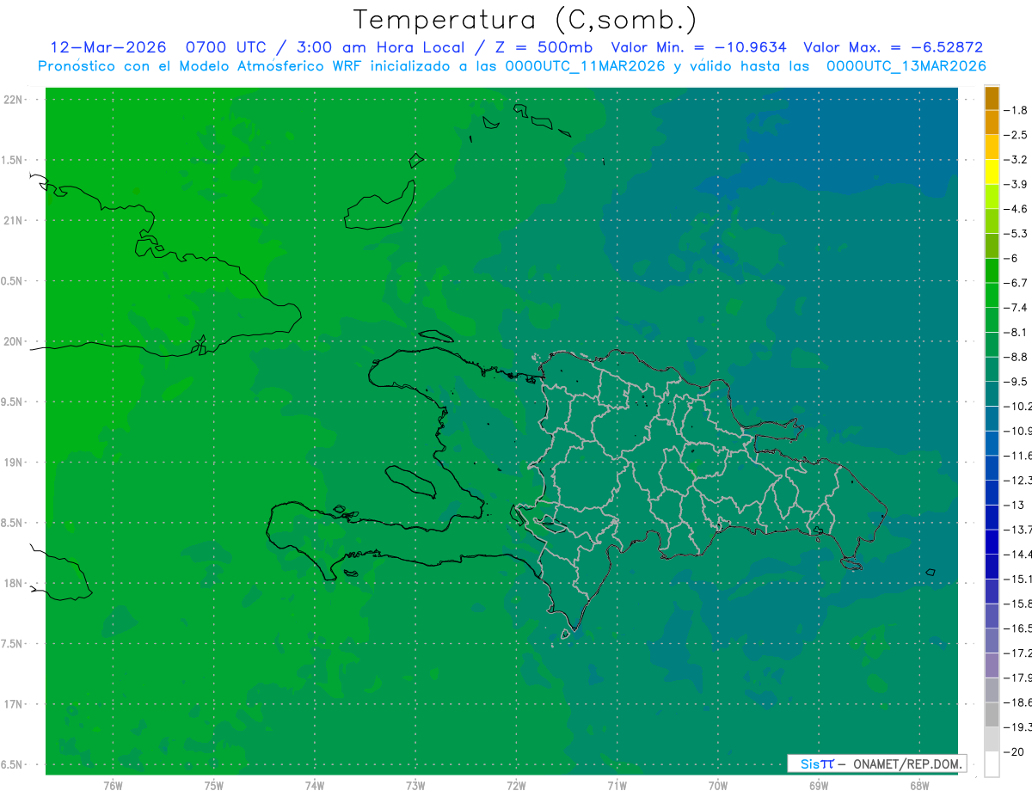
Task: Click the "21N" latitude label
Action: pyautogui.click(x=13, y=221)
